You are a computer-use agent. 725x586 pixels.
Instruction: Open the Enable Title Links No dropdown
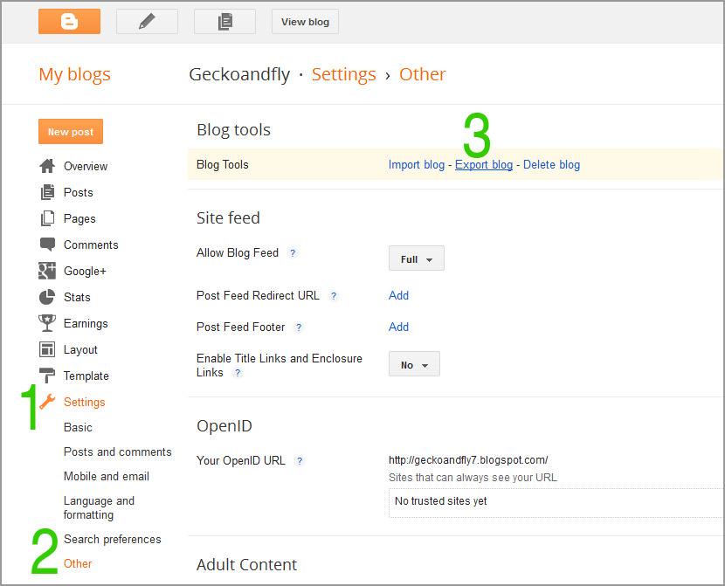tap(414, 364)
